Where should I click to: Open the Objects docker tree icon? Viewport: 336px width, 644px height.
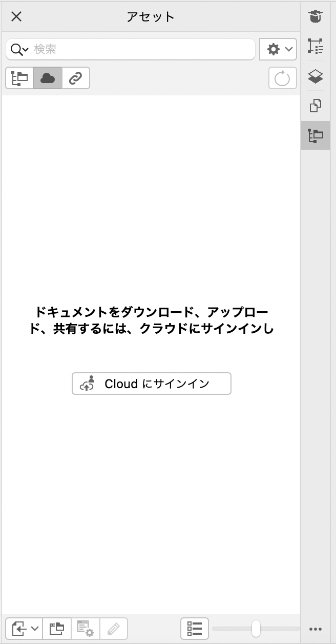tap(316, 46)
